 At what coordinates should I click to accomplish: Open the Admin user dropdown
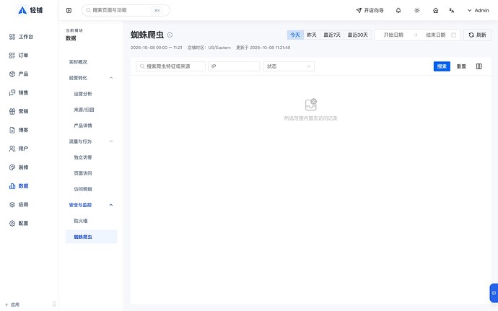478,11
